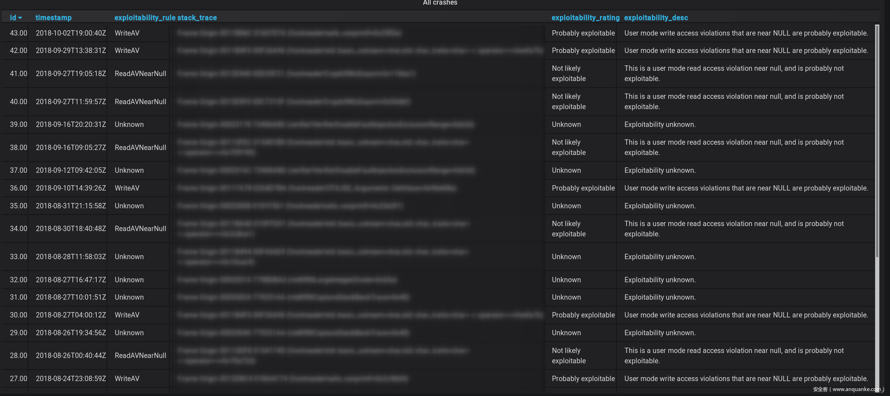This screenshot has height=396, width=890.
Task: Click ReadAVNearNull rule in row 41.00
Action: pyautogui.click(x=140, y=74)
